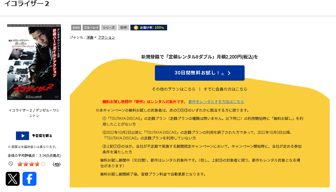The image size is (336, 192).
Task: Click the clear-rating no-entry icon
Action: pyautogui.click(x=11, y=164)
